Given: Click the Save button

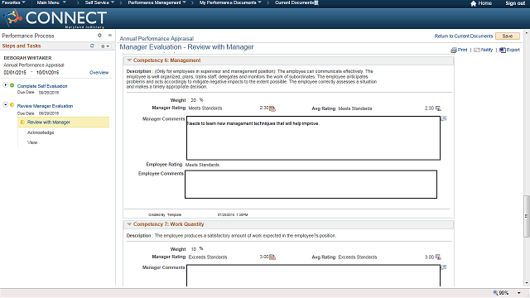Looking at the screenshot, I should coord(508,36).
